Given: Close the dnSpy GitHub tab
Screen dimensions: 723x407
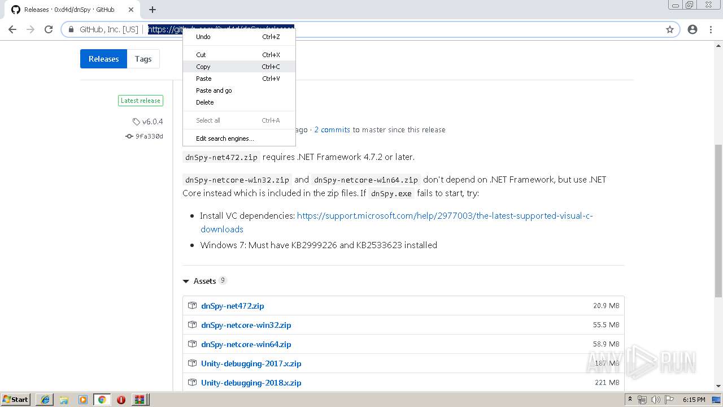Looking at the screenshot, I should pos(131,10).
